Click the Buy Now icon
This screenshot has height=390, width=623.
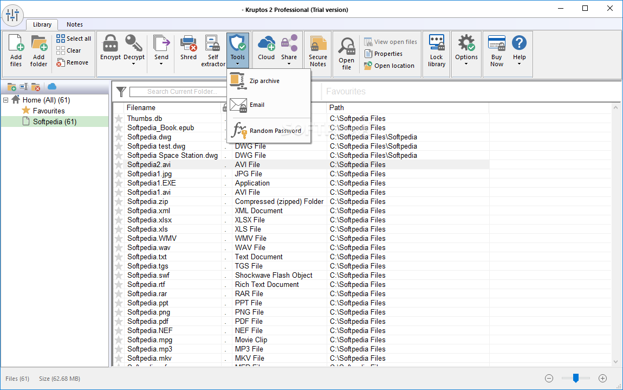[x=497, y=43]
